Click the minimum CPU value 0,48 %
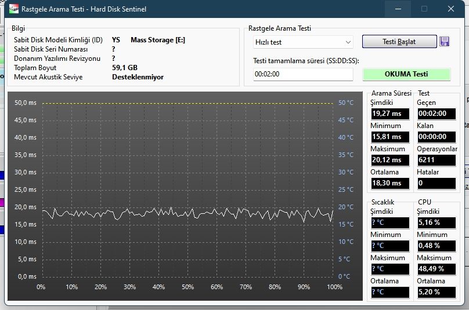The height and width of the screenshot is (310, 469). [x=436, y=246]
